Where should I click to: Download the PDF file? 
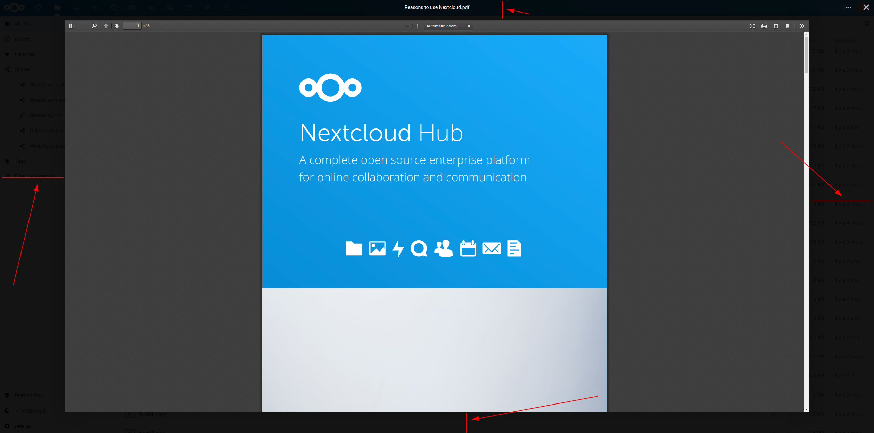pyautogui.click(x=776, y=26)
